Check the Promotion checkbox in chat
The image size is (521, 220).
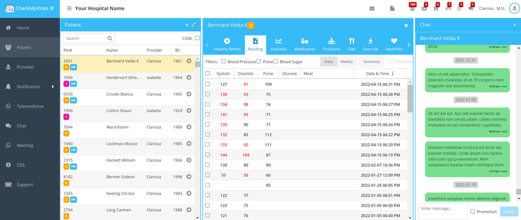473,211
